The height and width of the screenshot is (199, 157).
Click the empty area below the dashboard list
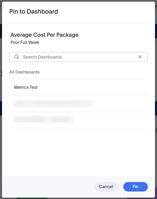[x=78, y=152]
